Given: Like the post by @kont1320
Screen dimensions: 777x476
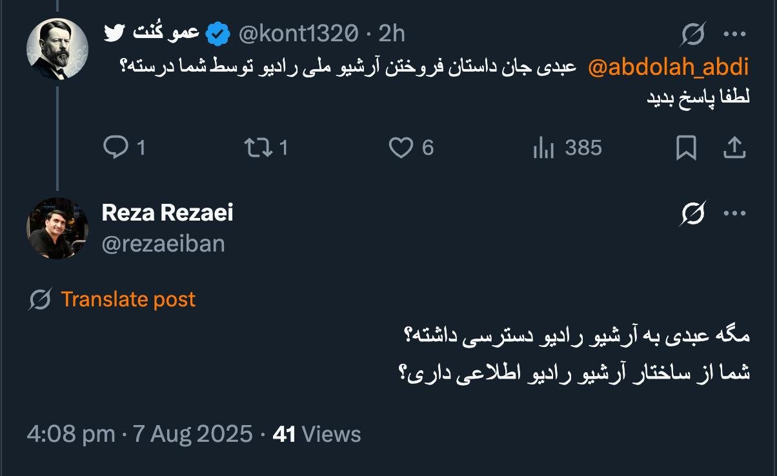Looking at the screenshot, I should (x=401, y=148).
